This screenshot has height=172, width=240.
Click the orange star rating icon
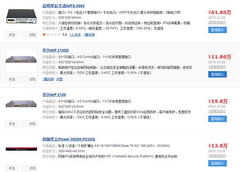coord(44,35)
